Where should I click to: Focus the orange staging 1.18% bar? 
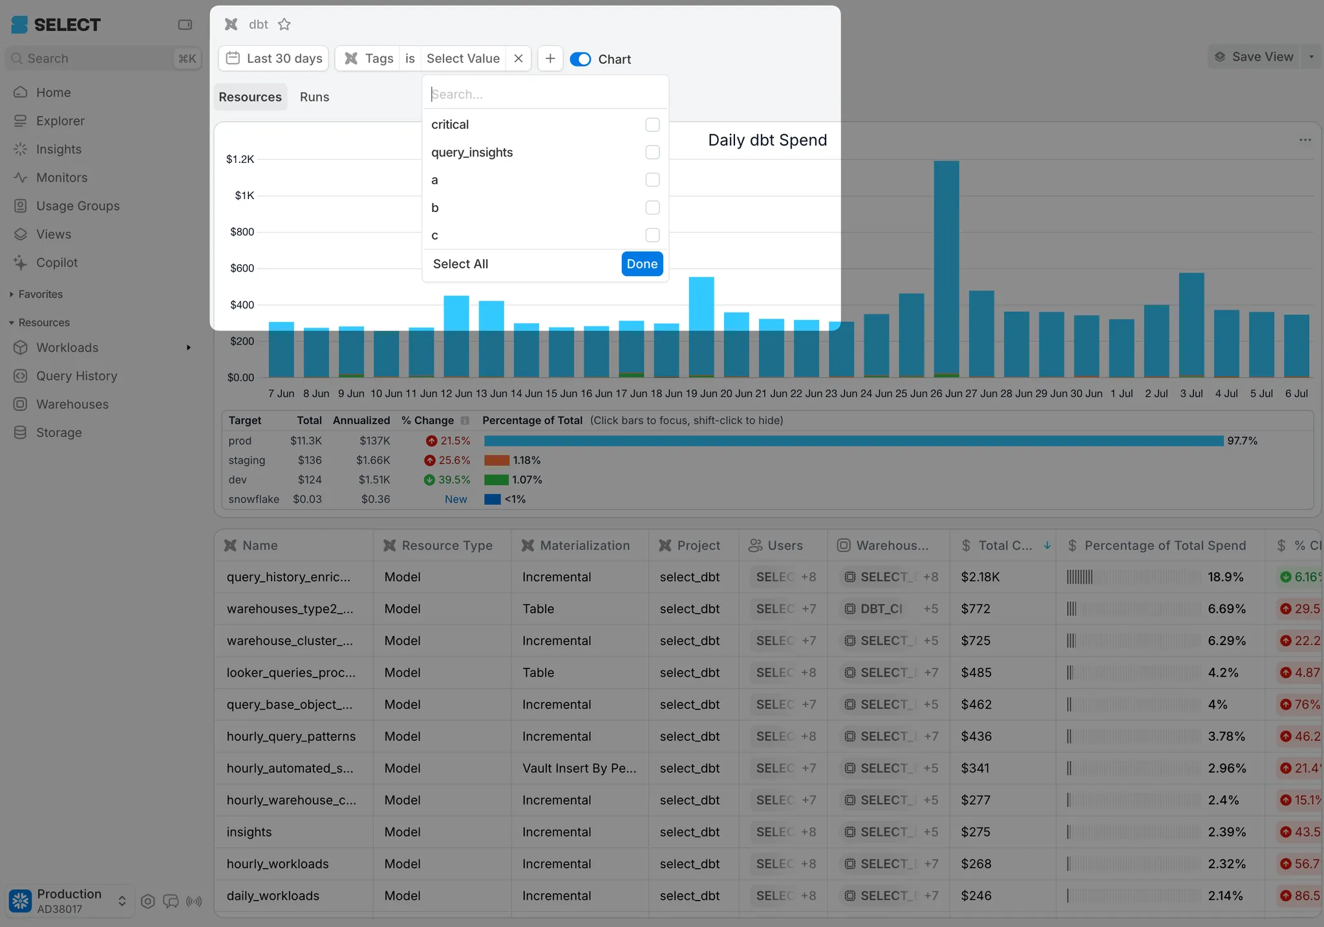[496, 460]
